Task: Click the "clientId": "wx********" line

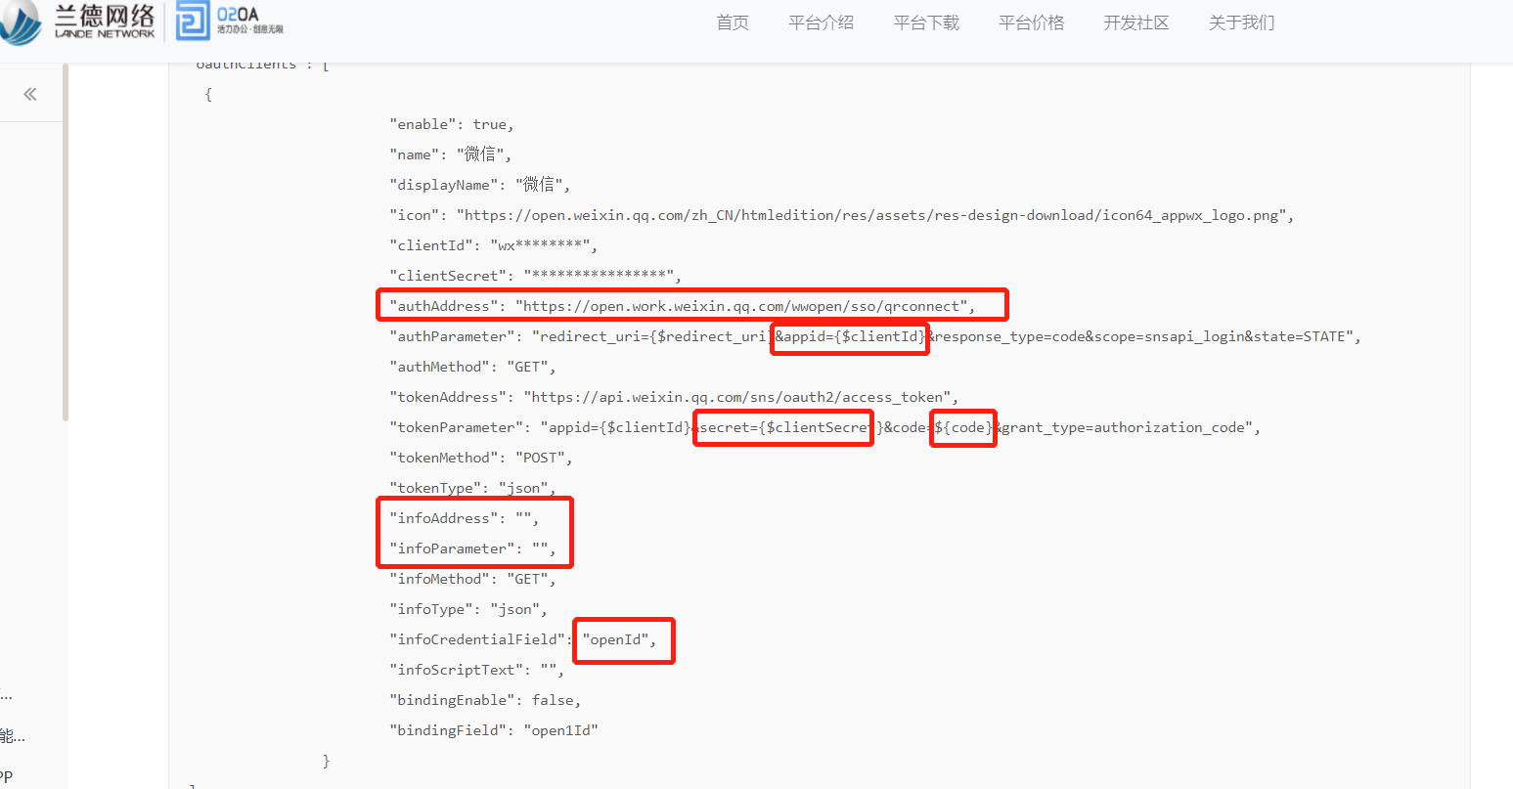Action: click(494, 245)
